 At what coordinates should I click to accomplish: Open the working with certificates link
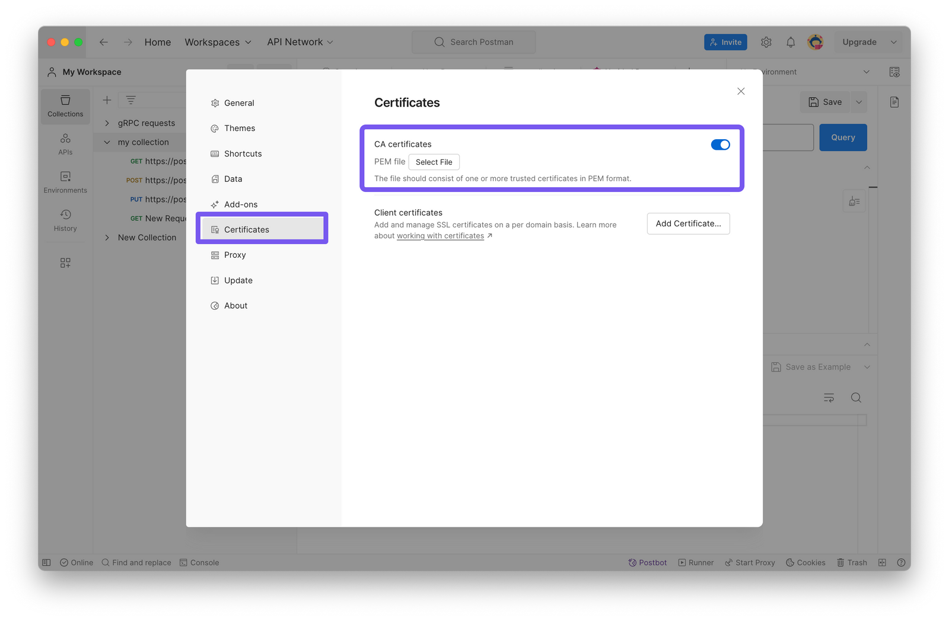[440, 235]
